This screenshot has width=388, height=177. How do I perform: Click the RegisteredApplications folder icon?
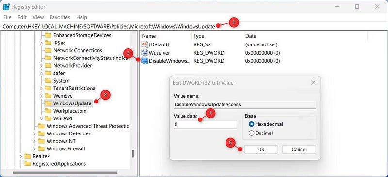tap(28, 163)
